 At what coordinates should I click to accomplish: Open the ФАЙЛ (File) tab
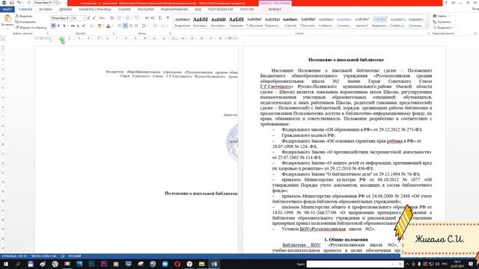point(7,10)
